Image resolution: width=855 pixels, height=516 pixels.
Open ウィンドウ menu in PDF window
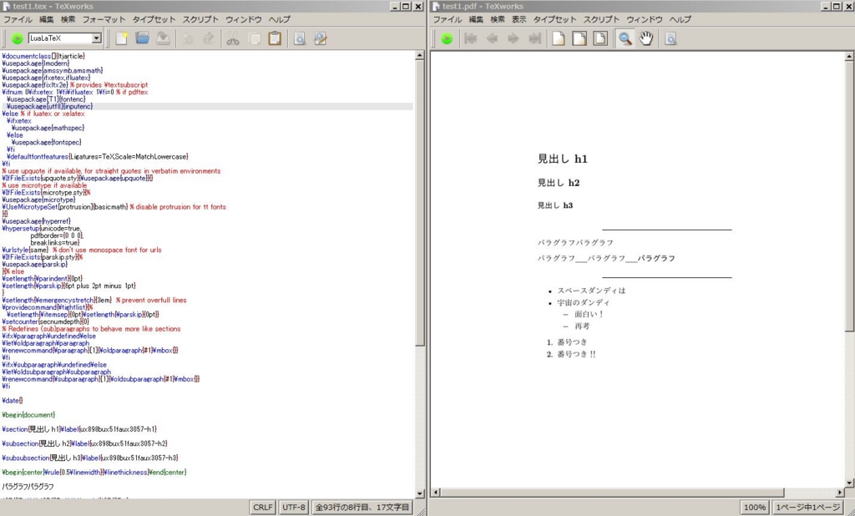(645, 19)
